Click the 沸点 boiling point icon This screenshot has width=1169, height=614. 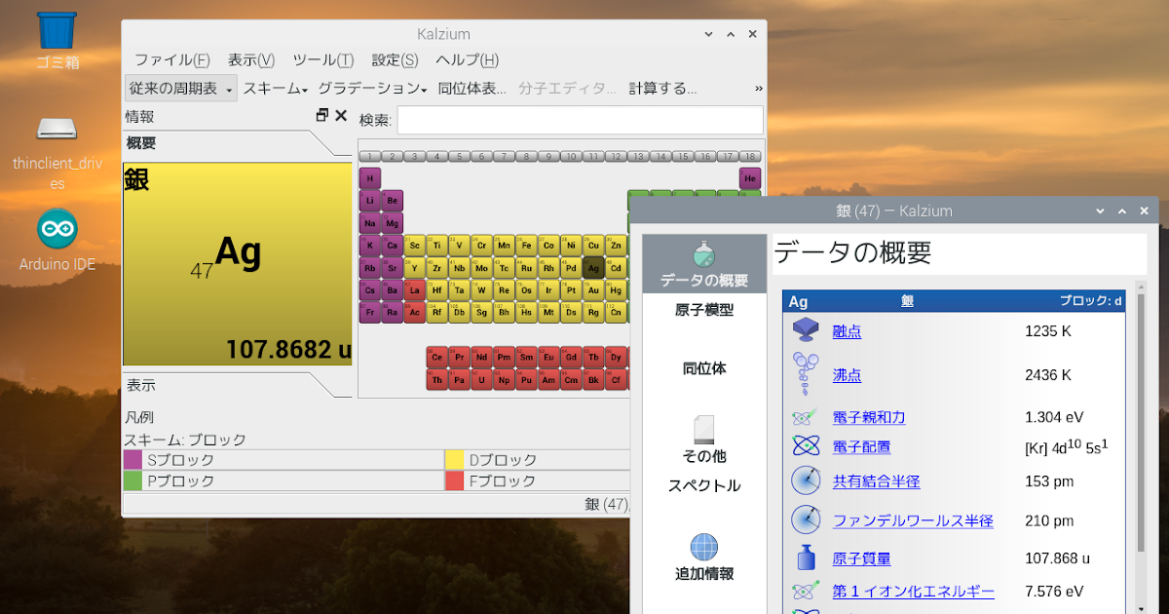click(x=806, y=374)
